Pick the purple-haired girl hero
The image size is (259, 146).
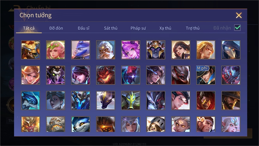[x=131, y=50]
